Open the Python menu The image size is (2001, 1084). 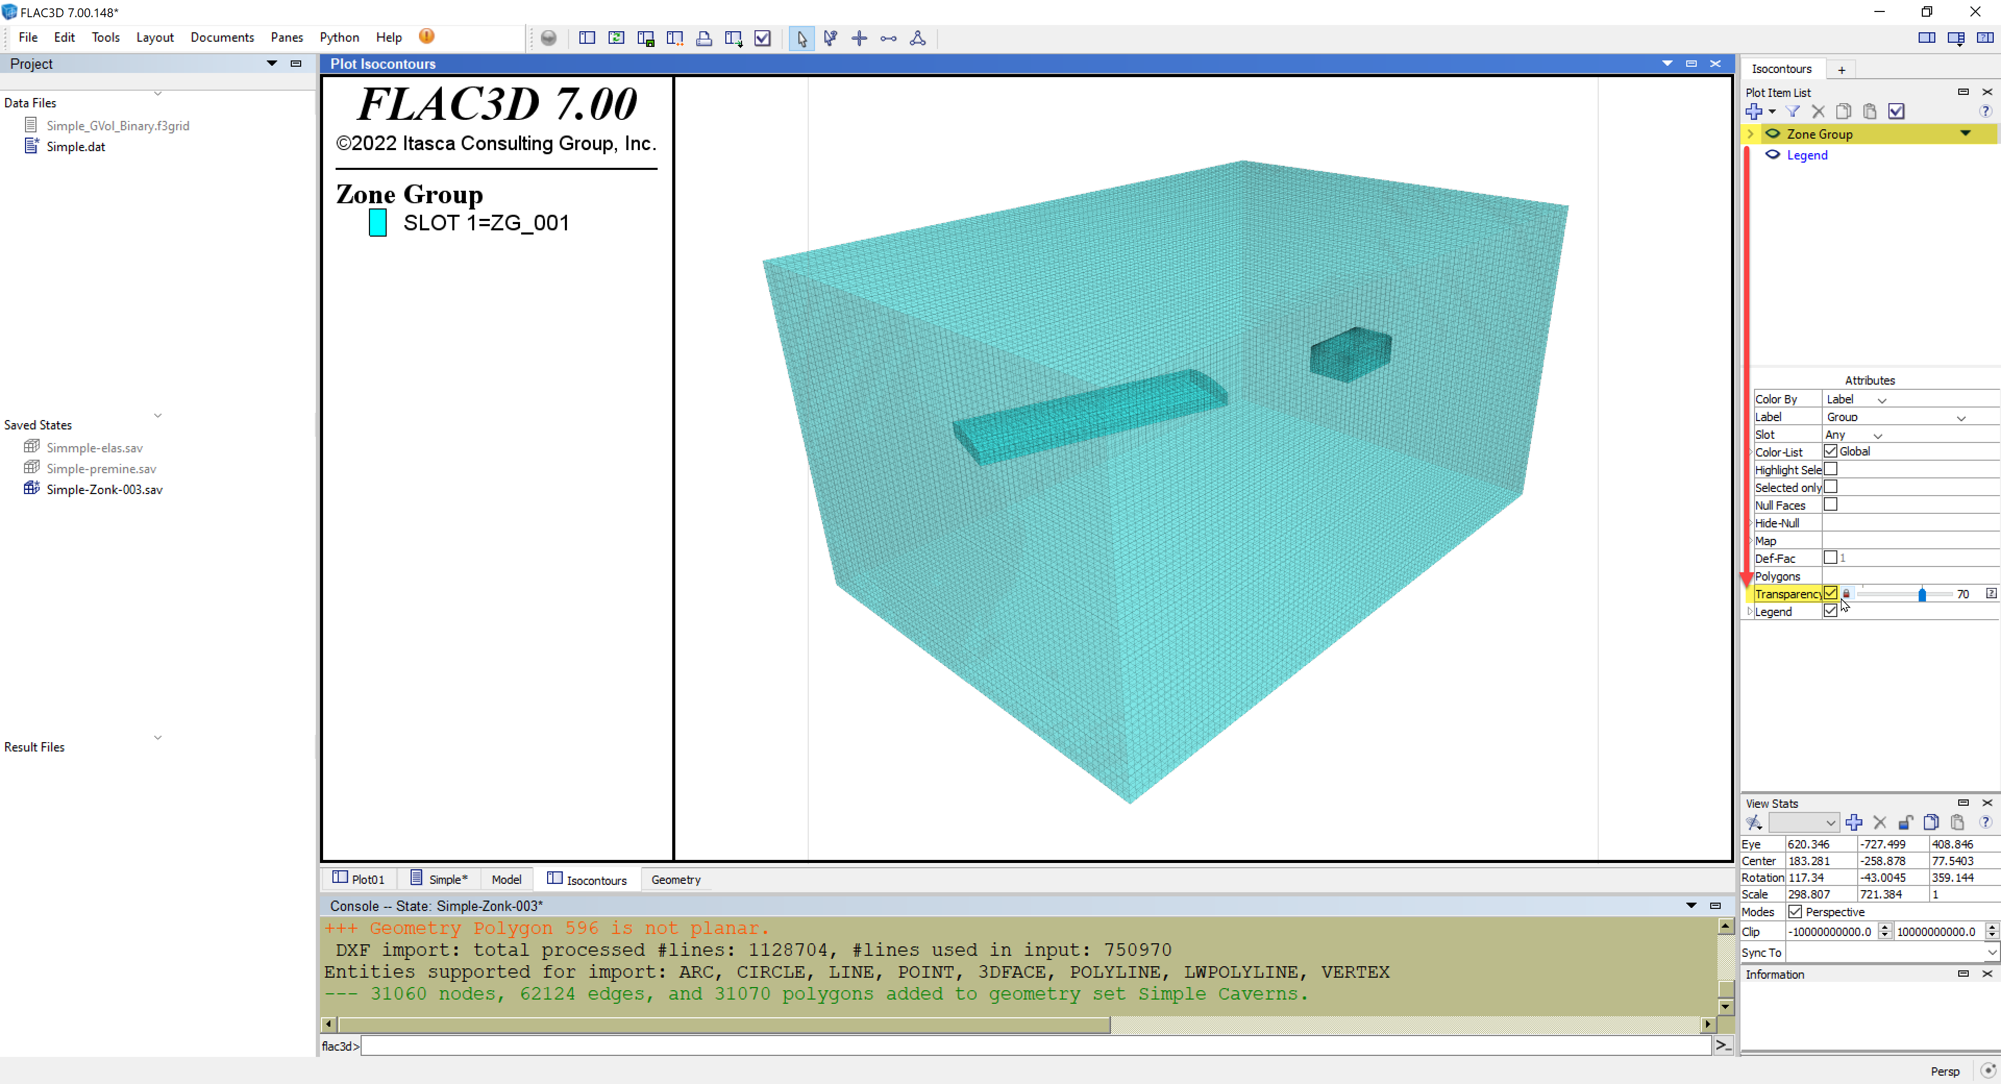tap(339, 38)
